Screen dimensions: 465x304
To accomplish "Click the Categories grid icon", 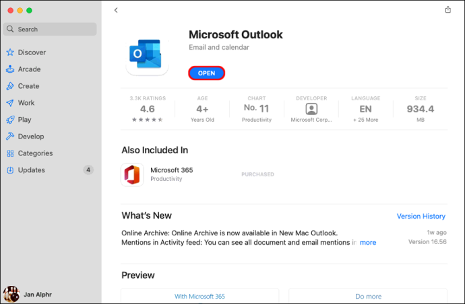I will 10,153.
